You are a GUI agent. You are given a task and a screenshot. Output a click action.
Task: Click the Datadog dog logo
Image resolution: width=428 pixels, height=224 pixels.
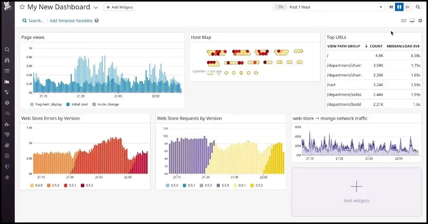[x=7, y=6]
